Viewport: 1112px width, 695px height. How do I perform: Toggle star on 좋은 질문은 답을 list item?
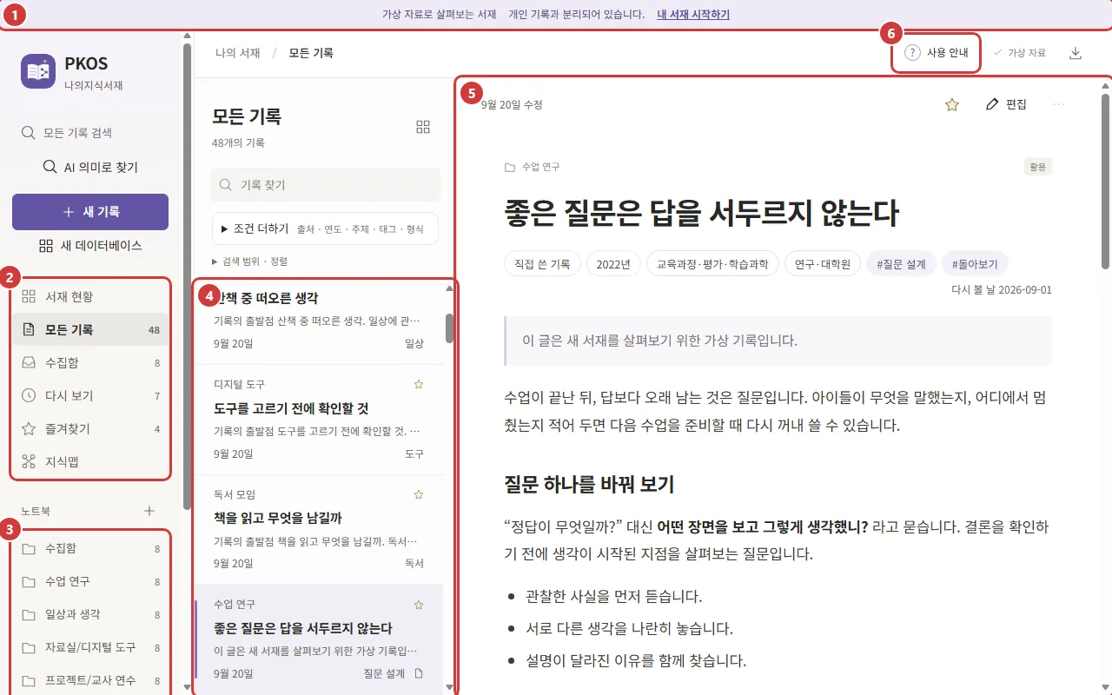click(x=418, y=604)
